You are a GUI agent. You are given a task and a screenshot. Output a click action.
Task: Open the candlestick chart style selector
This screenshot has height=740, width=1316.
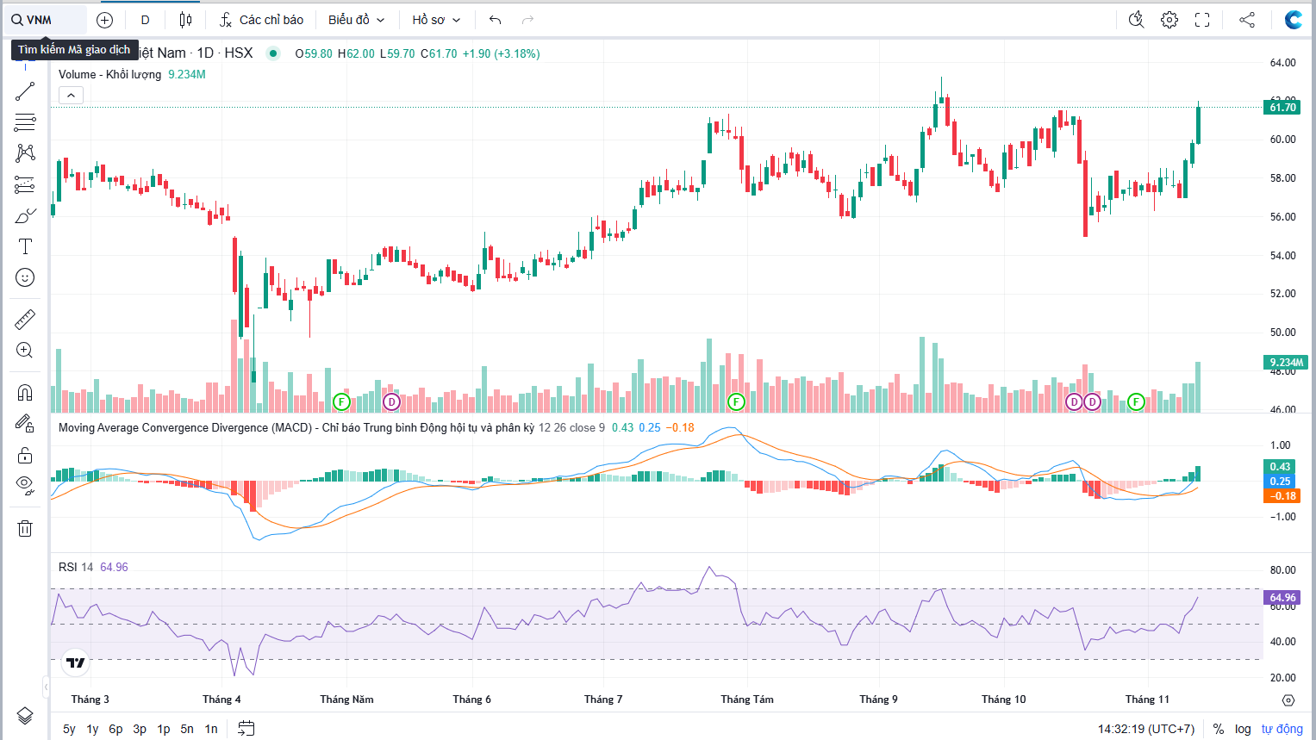[x=185, y=20]
